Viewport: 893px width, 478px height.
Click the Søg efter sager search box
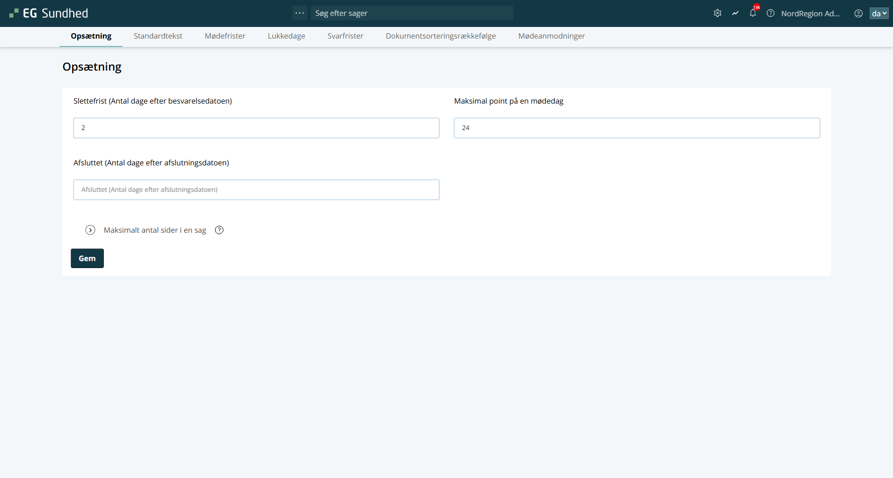click(412, 13)
